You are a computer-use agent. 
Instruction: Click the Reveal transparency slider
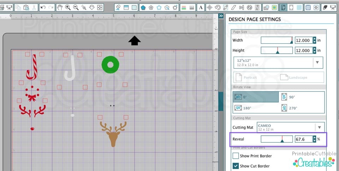[277, 139]
